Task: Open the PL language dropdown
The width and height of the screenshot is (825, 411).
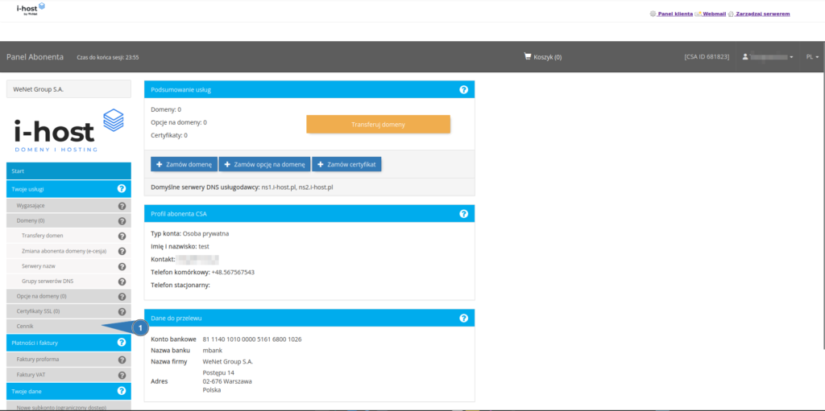Action: click(811, 57)
